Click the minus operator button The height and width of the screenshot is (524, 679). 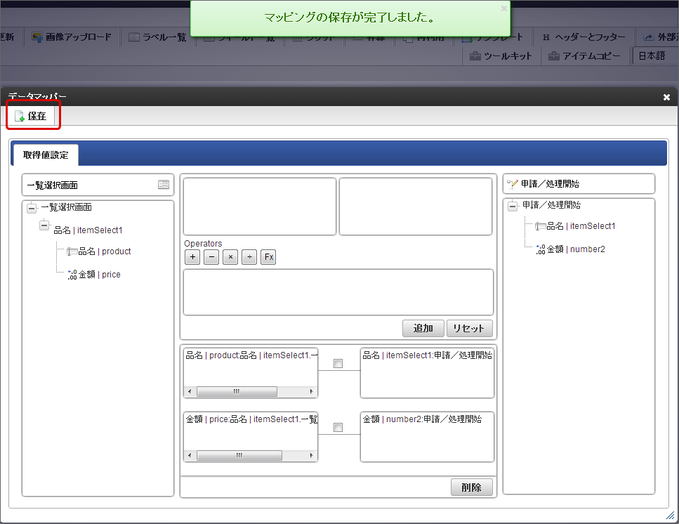coord(211,257)
